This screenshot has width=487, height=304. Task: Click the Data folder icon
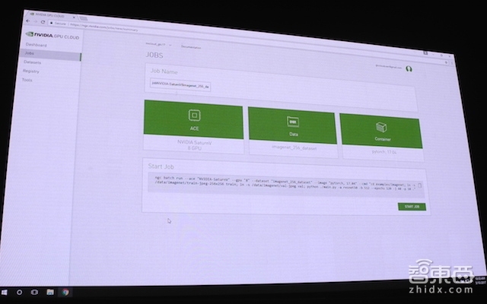point(291,122)
